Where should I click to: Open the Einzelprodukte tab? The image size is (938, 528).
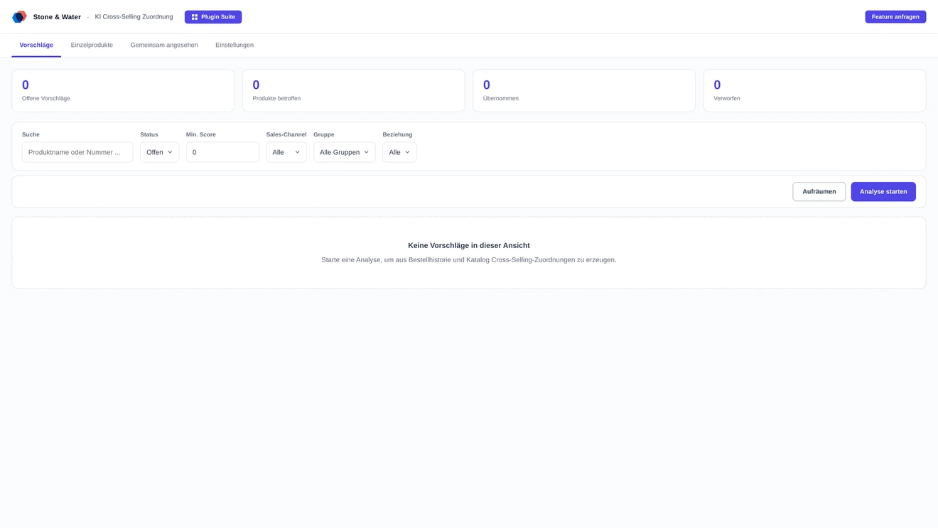[92, 45]
